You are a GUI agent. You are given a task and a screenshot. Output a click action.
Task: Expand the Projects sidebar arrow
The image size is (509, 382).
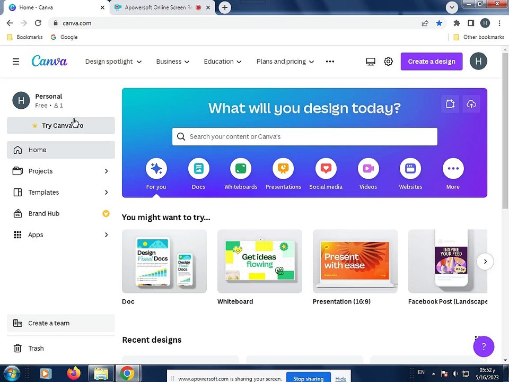click(106, 171)
